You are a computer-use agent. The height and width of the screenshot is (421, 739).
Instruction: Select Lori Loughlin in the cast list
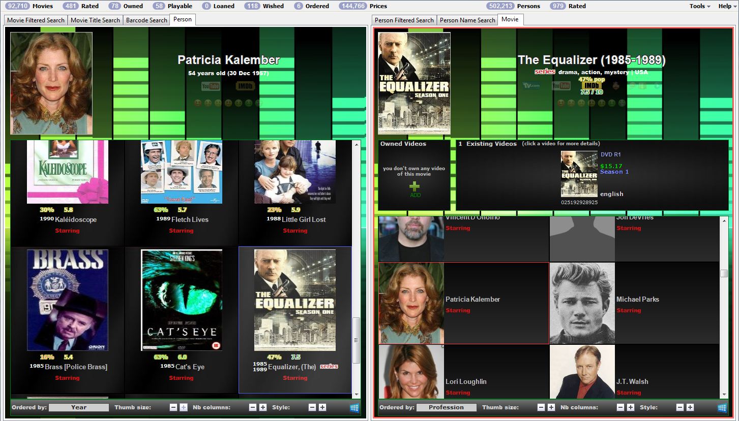click(464, 372)
